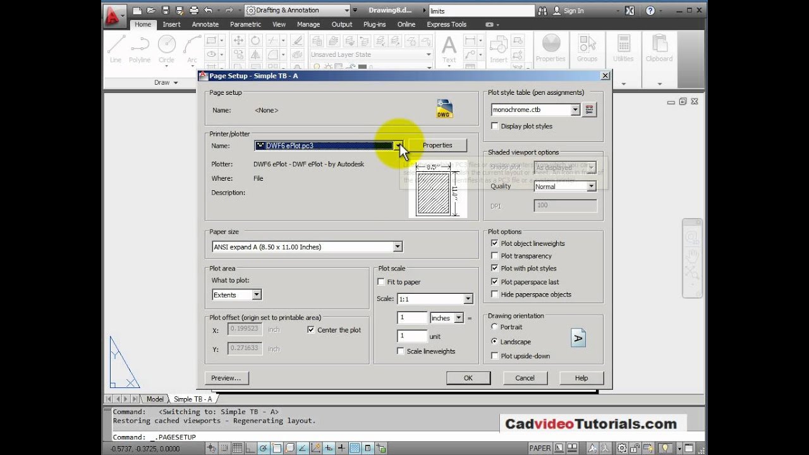Click the New drawing icon in quick access toolbar

[x=138, y=10]
